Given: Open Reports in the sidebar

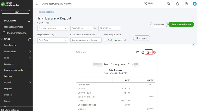Looking at the screenshot, I should tap(8, 76).
